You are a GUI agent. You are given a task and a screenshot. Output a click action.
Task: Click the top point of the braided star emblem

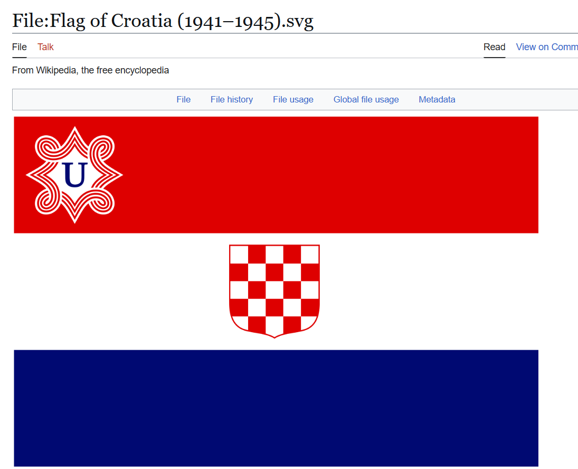click(74, 130)
